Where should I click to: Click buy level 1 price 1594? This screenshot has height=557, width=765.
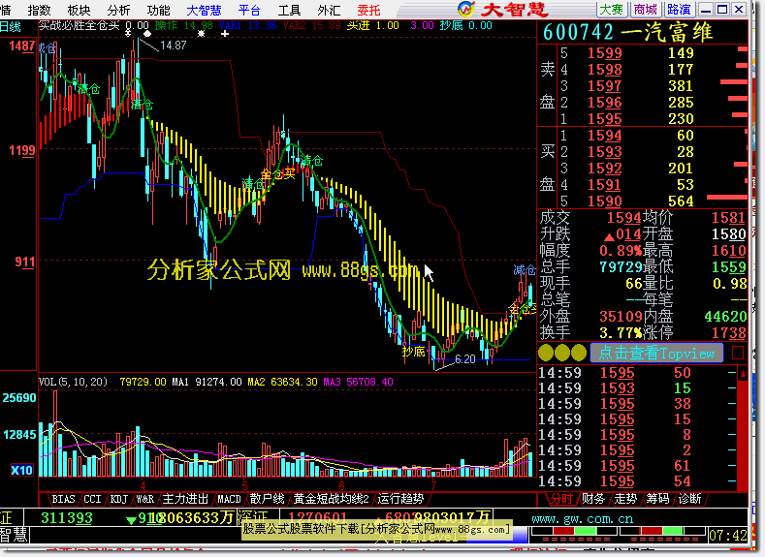click(604, 136)
